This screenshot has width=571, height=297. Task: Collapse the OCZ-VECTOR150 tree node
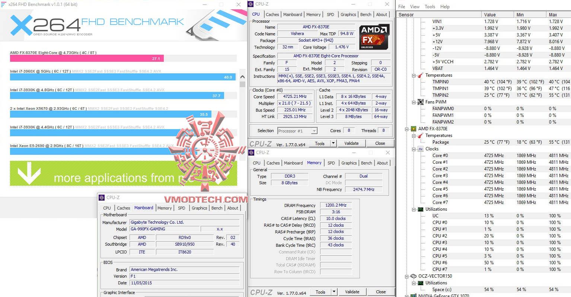(x=406, y=277)
